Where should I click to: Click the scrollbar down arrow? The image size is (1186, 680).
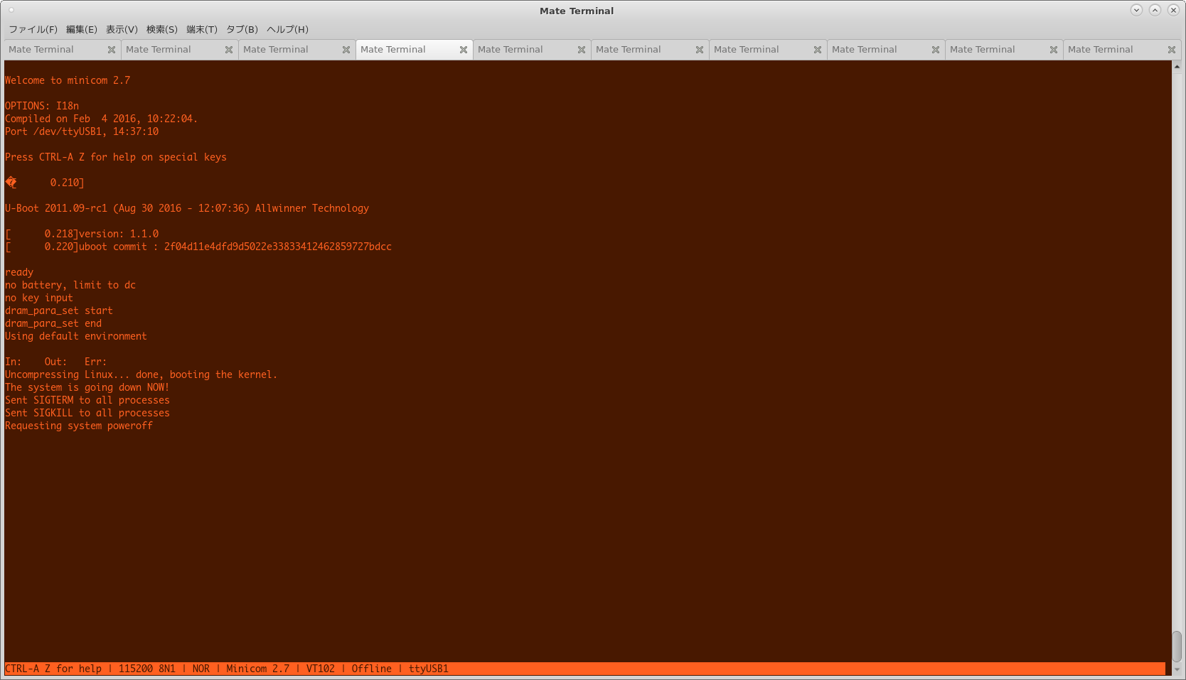click(1177, 669)
